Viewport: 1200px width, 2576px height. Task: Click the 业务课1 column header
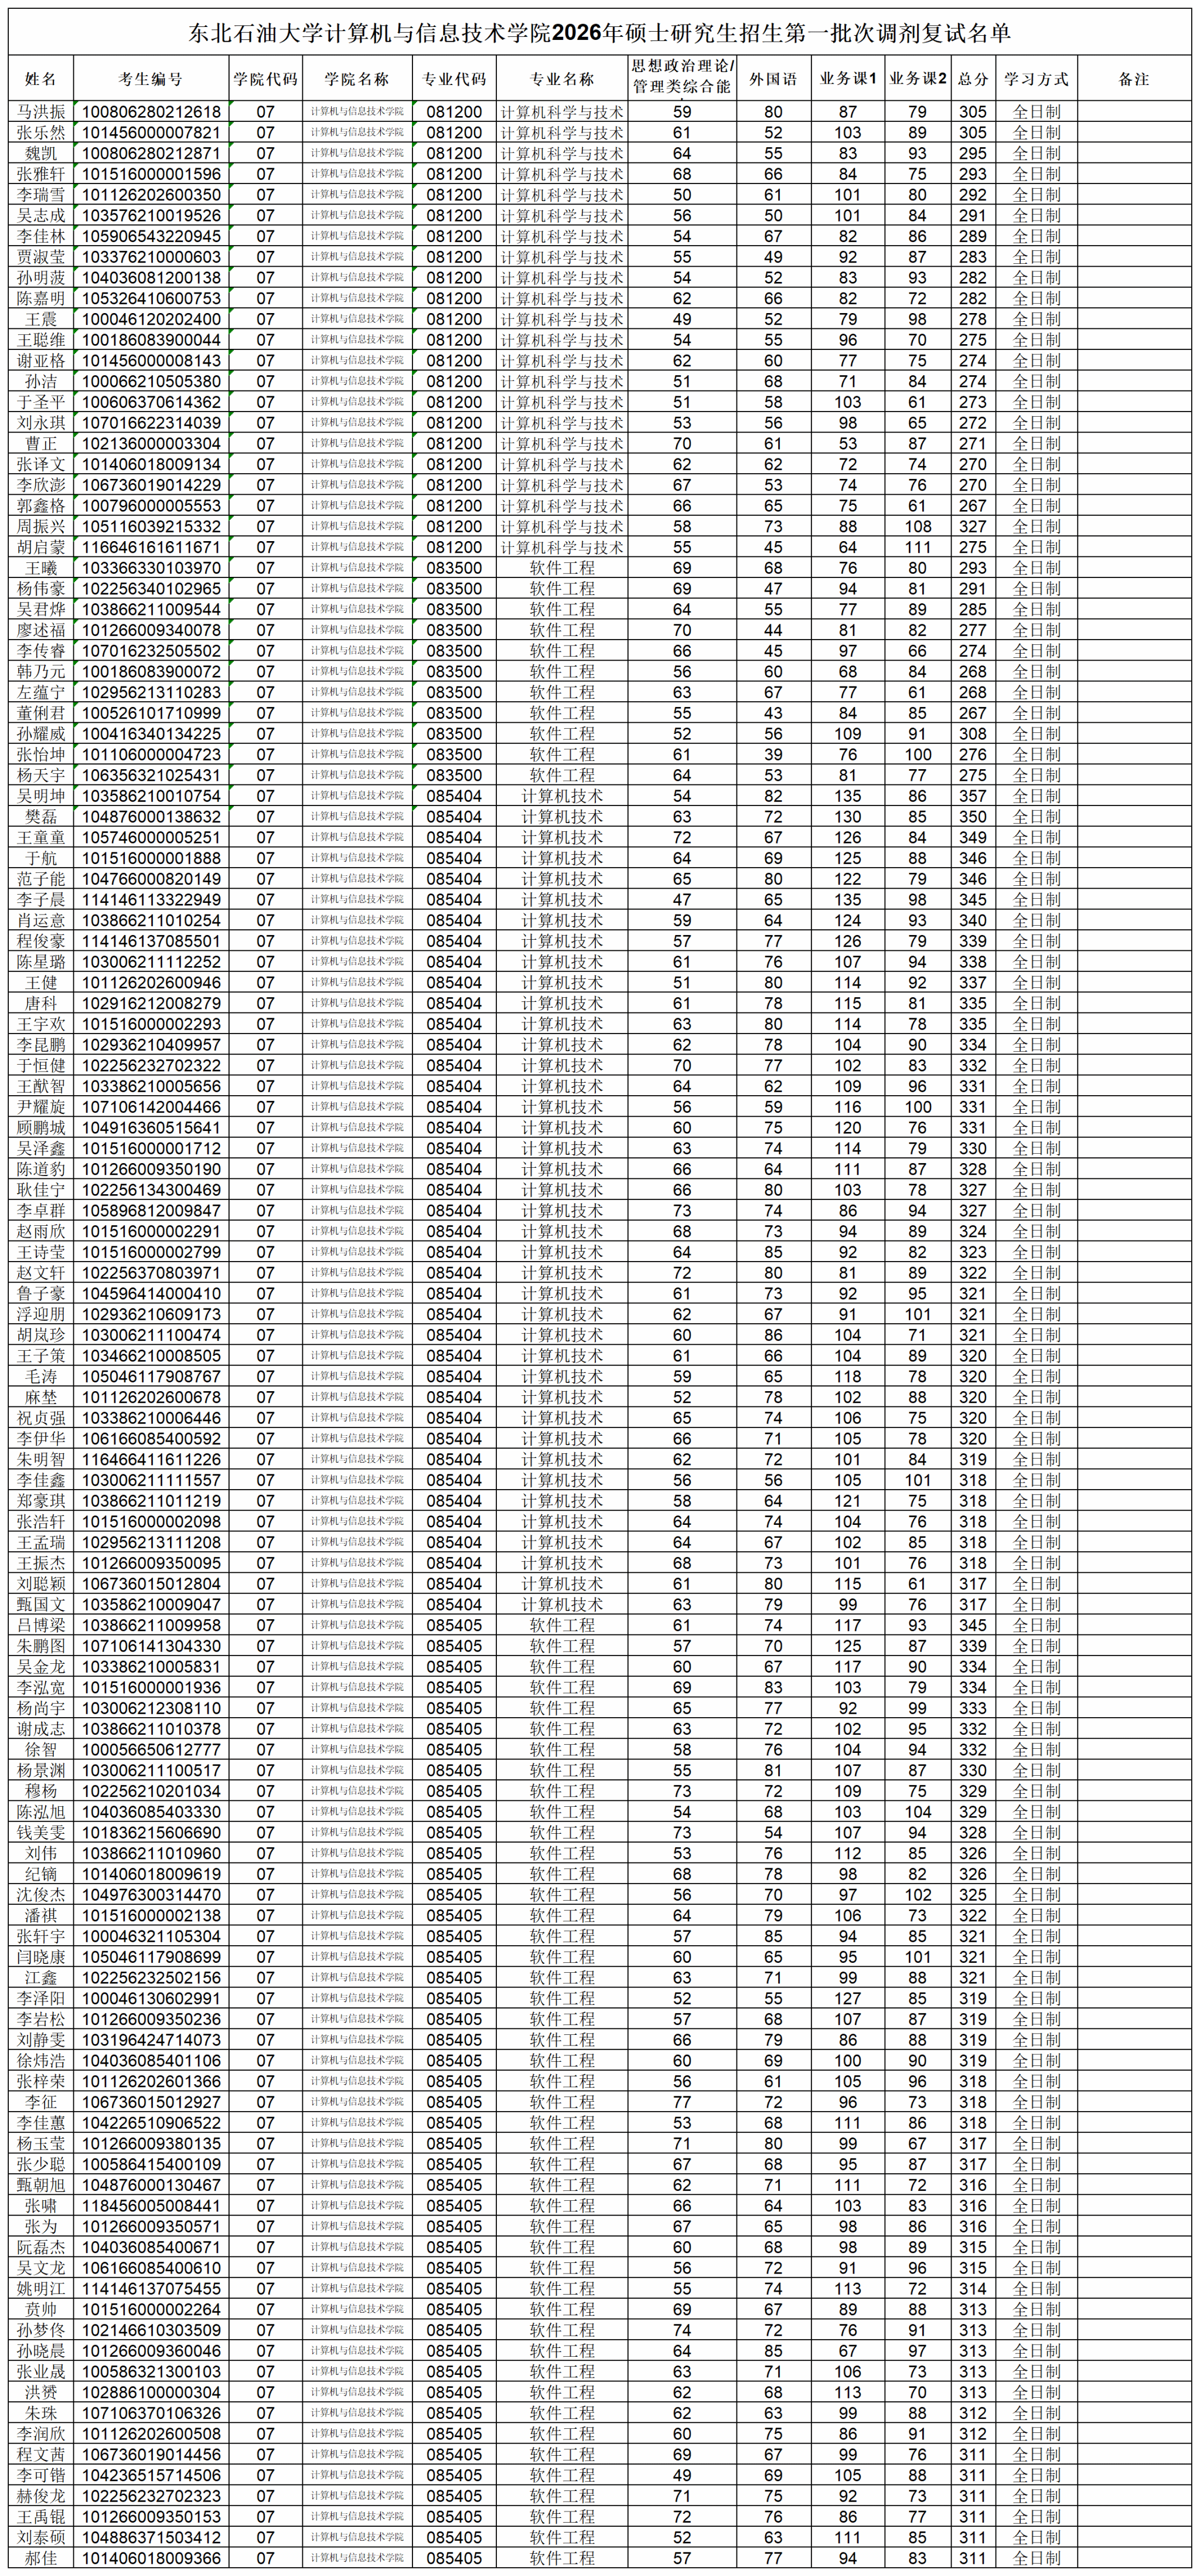point(847,79)
